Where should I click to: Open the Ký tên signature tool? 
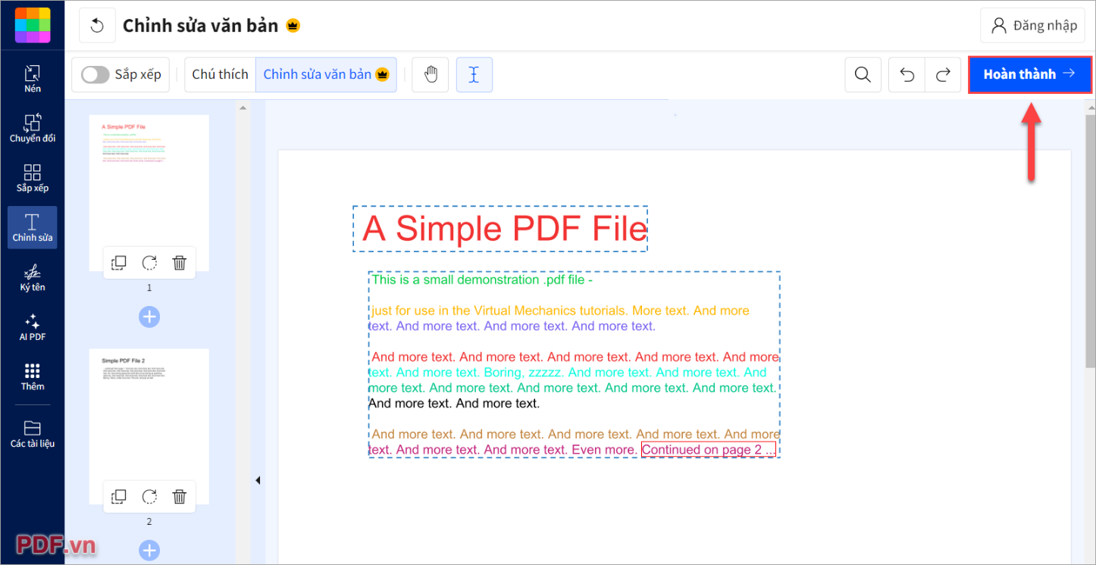(33, 277)
